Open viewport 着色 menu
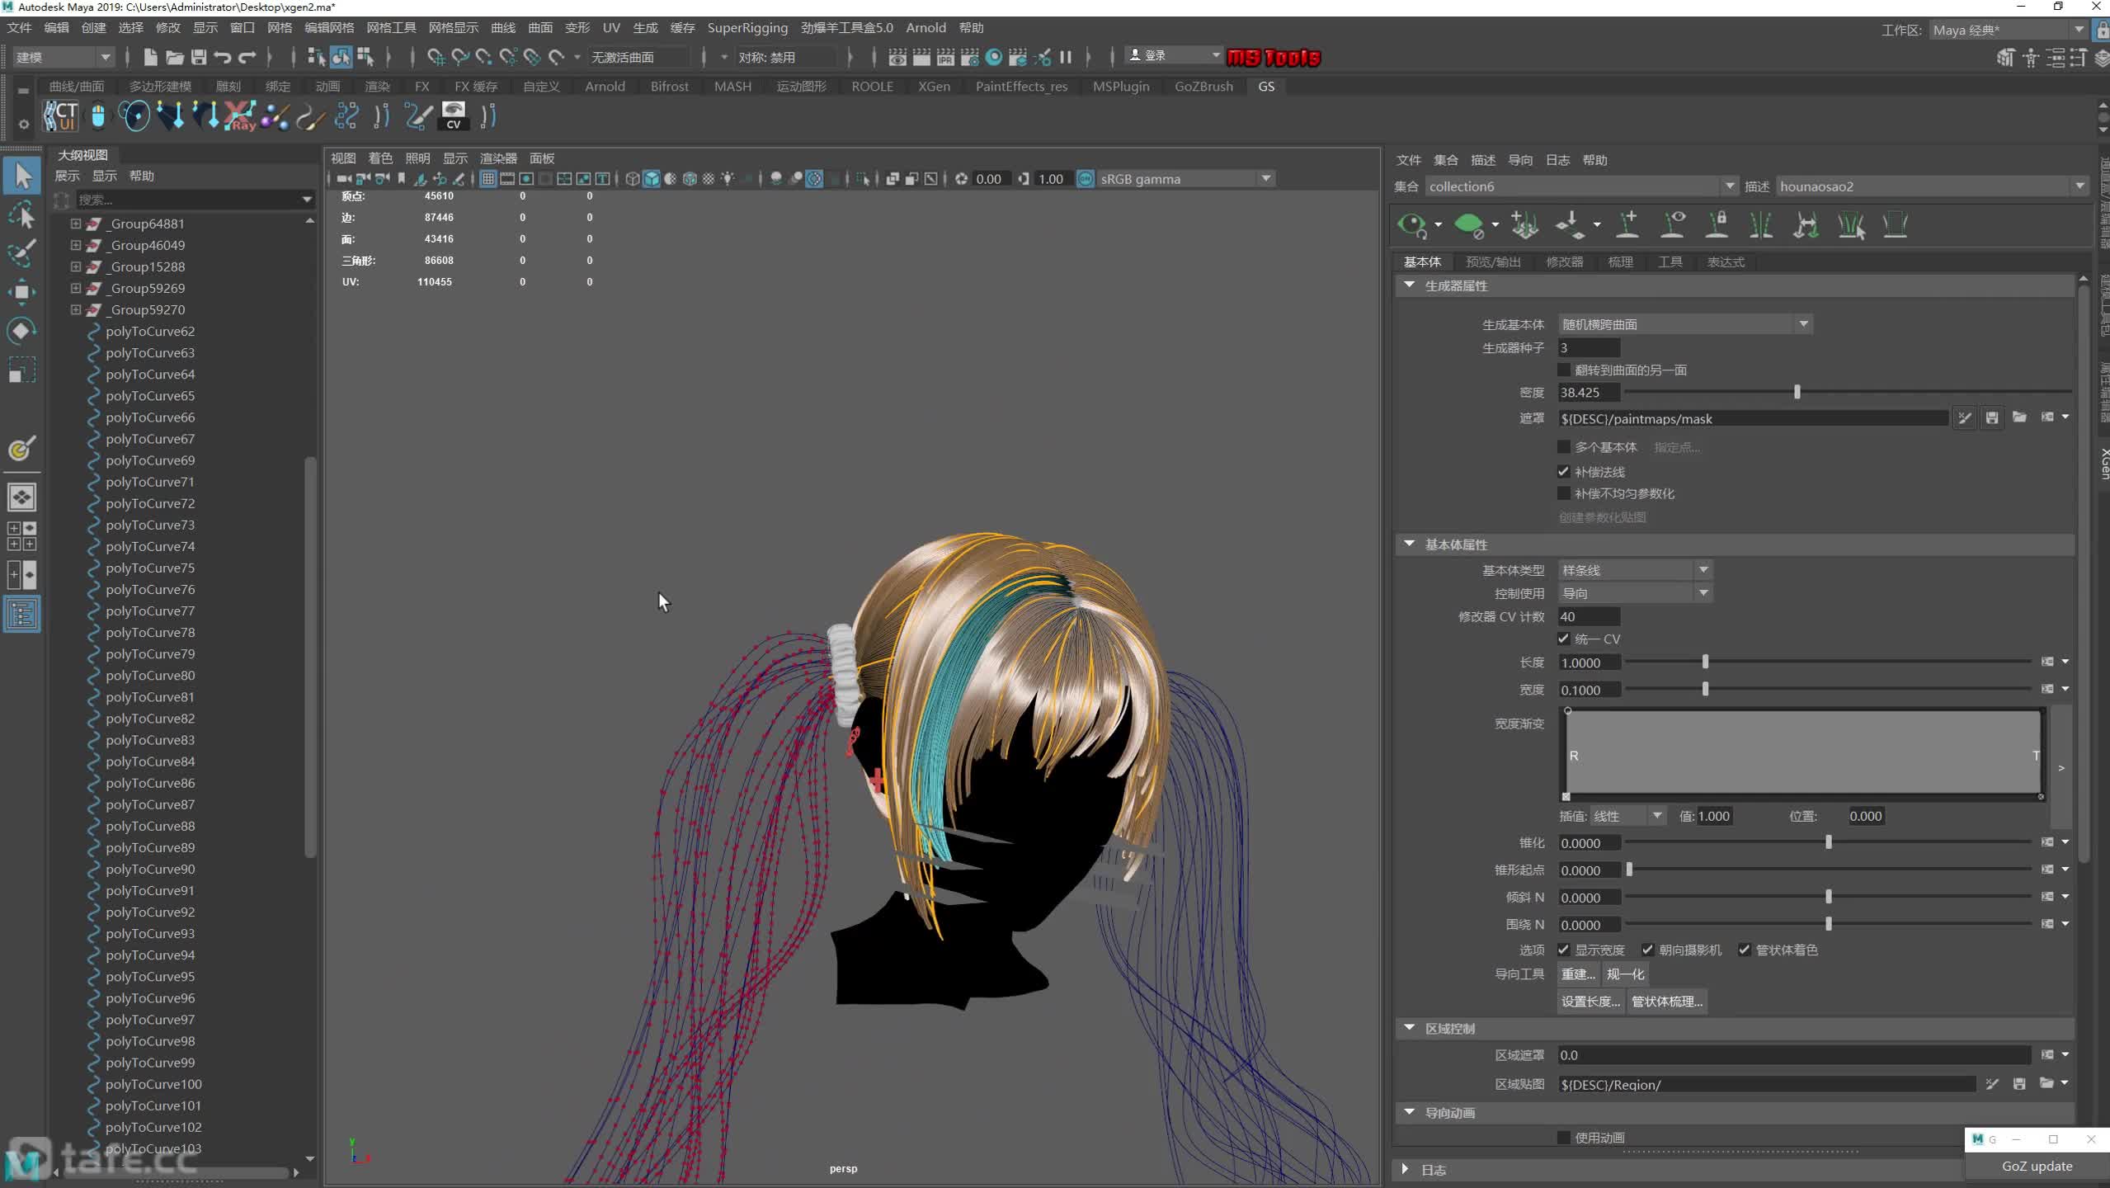This screenshot has height=1188, width=2110. point(380,158)
